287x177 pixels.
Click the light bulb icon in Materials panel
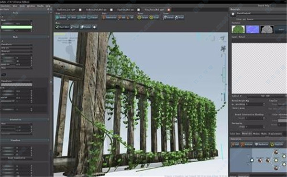point(233,14)
